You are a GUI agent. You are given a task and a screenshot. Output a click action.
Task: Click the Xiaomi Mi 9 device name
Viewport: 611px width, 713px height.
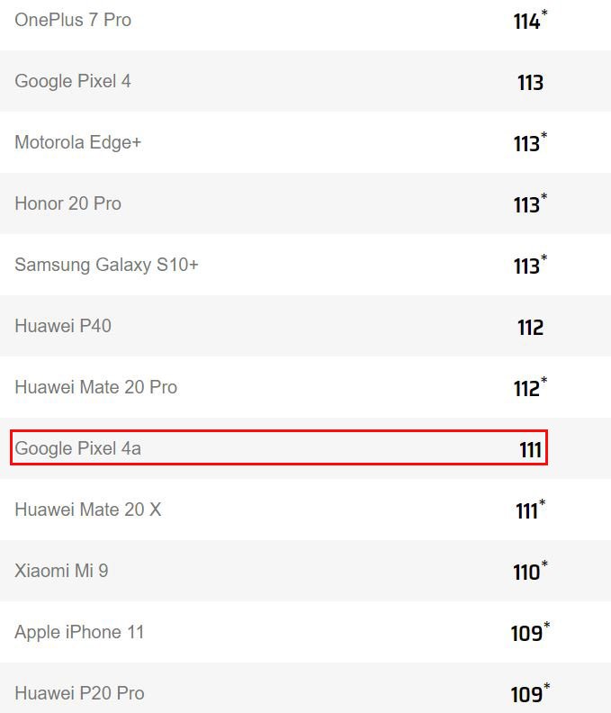(61, 571)
